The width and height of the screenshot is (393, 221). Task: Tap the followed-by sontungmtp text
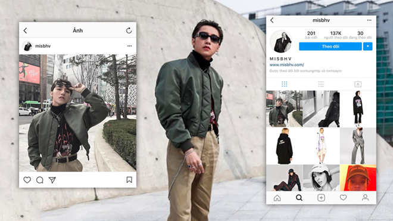305,71
